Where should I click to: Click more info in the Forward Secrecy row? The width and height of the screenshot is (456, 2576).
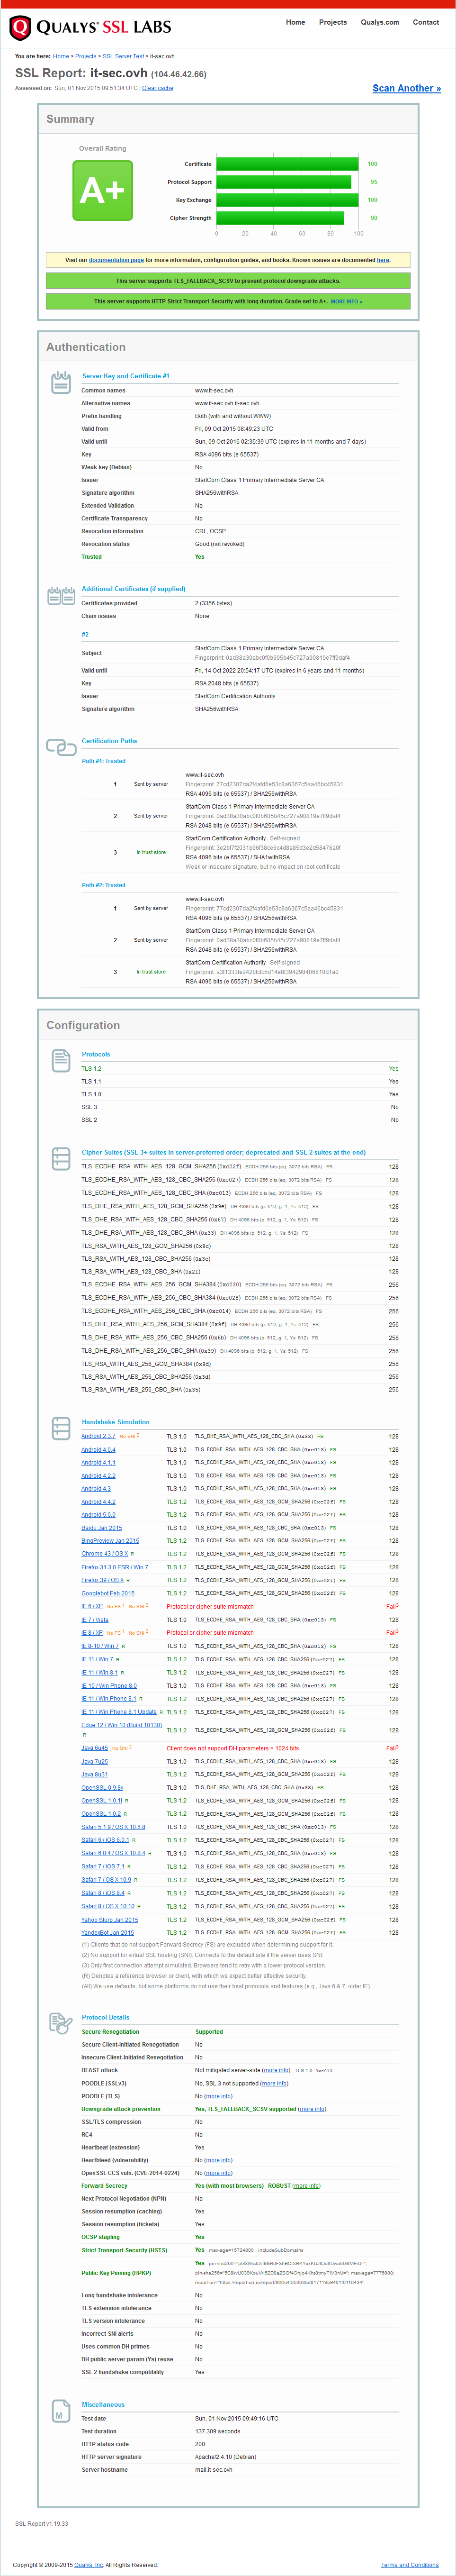pos(307,2186)
